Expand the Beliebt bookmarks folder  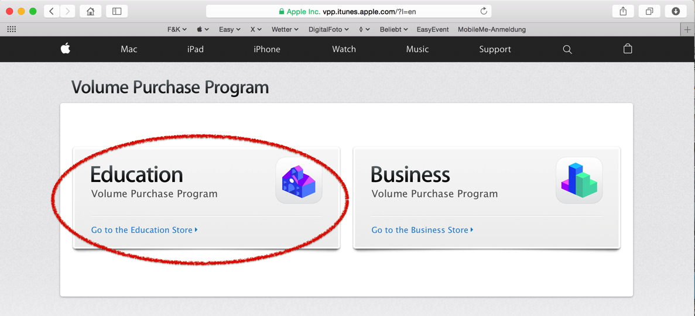click(393, 29)
